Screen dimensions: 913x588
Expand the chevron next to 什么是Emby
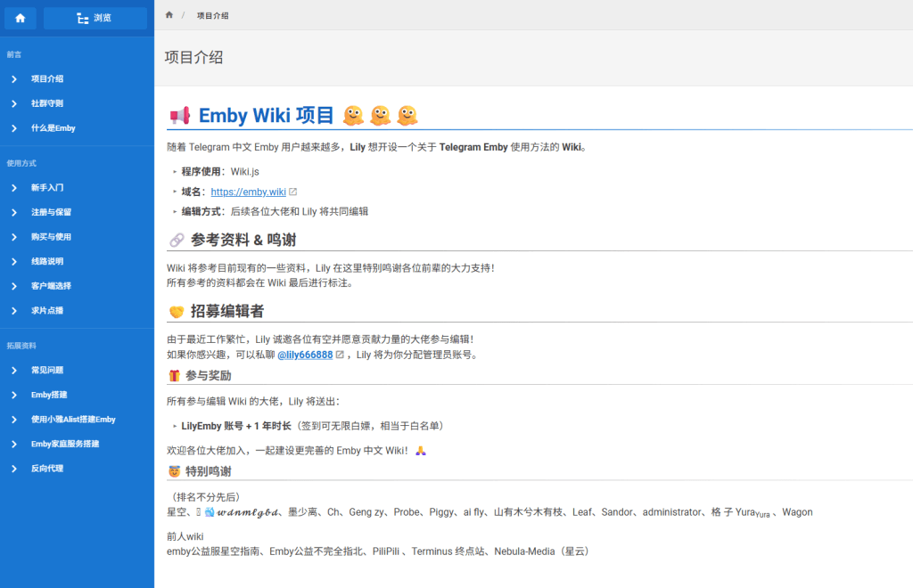14,128
